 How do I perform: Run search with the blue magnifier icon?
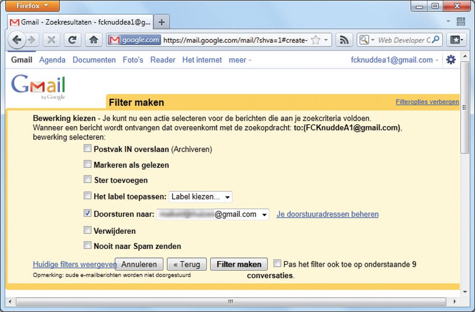point(436,40)
